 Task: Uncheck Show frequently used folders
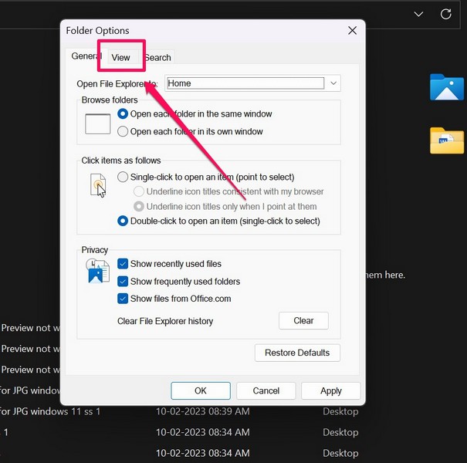click(x=123, y=282)
